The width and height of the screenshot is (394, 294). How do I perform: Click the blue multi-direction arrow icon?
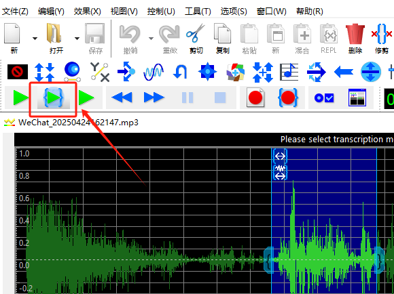click(317, 72)
